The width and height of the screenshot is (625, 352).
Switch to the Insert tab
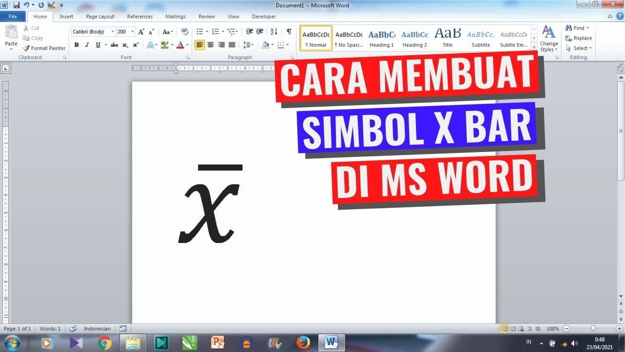[x=66, y=17]
